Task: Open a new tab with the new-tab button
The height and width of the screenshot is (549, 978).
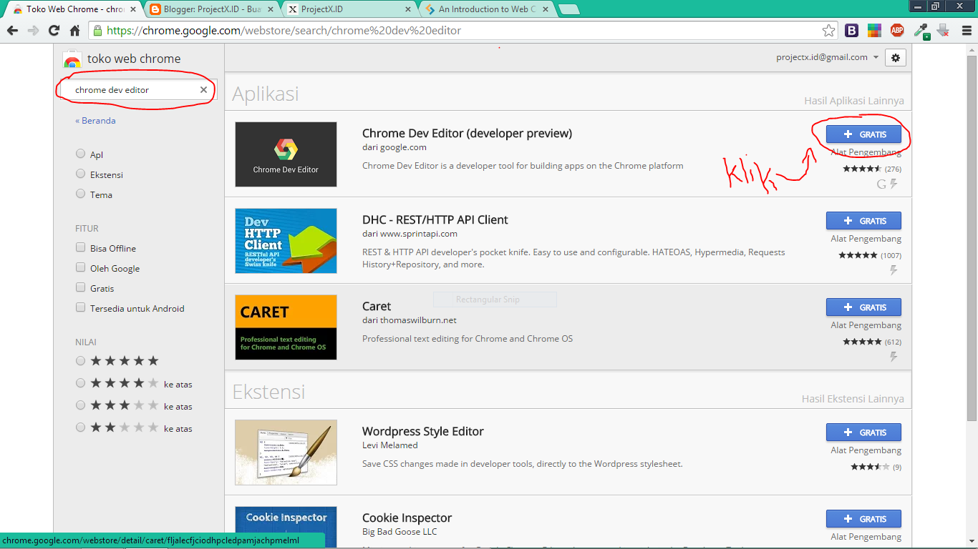Action: point(569,9)
